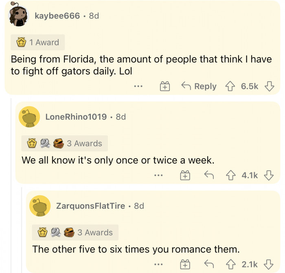This screenshot has width=285, height=273.
Task: Downvote LoneRhino1019's reply
Action: coord(268,175)
